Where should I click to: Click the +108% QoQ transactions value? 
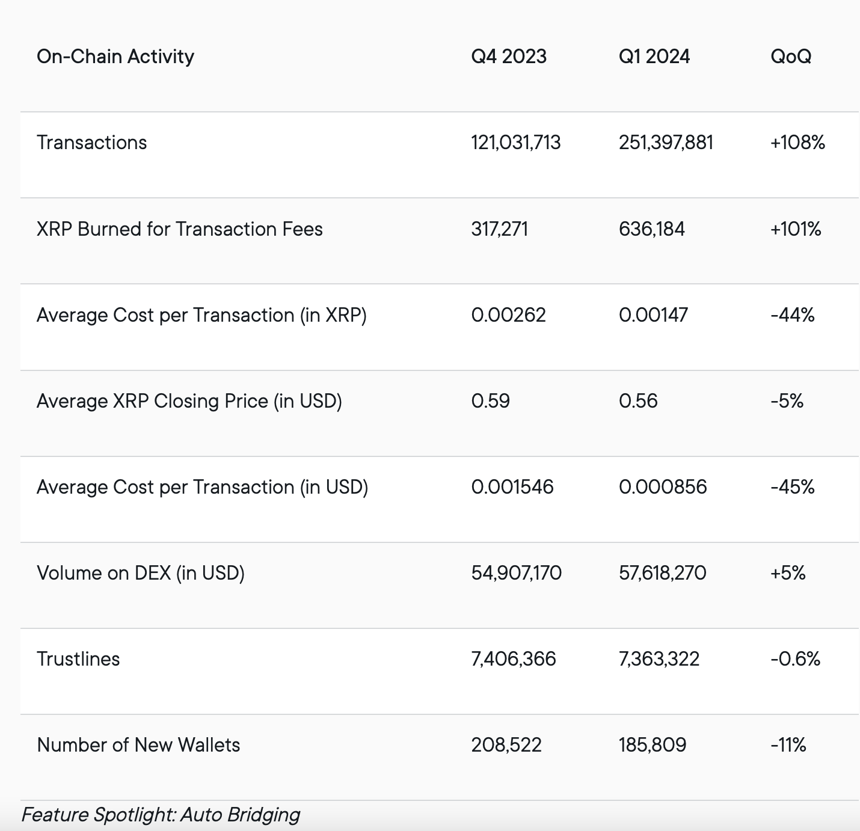(797, 143)
